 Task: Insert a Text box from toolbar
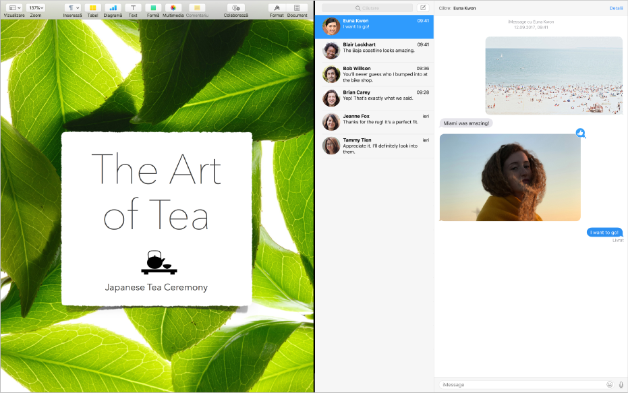(x=133, y=8)
